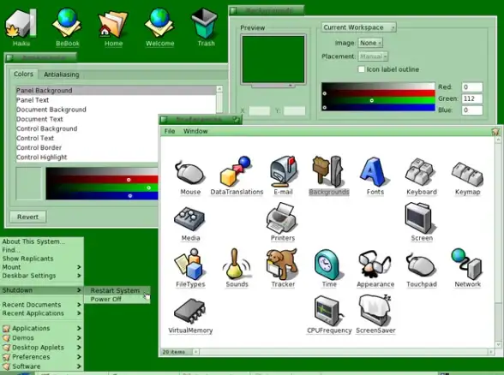The width and height of the screenshot is (504, 375).
Task: Expand the Current Workspace dropdown
Action: (x=358, y=27)
